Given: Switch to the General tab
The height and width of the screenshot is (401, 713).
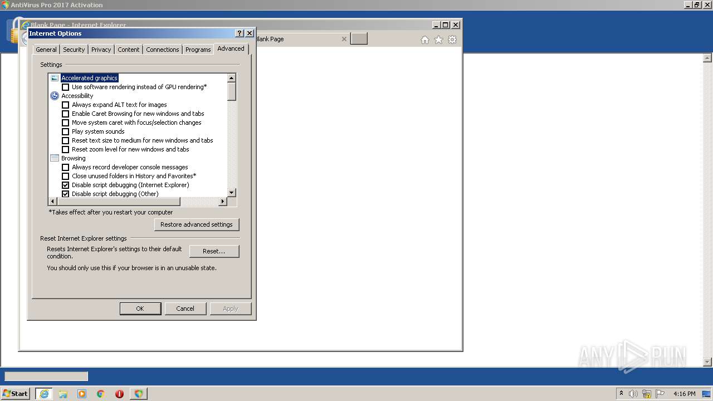Looking at the screenshot, I should [x=46, y=50].
